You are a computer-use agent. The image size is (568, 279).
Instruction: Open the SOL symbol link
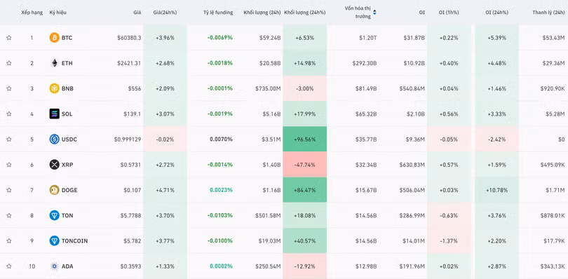pos(67,114)
